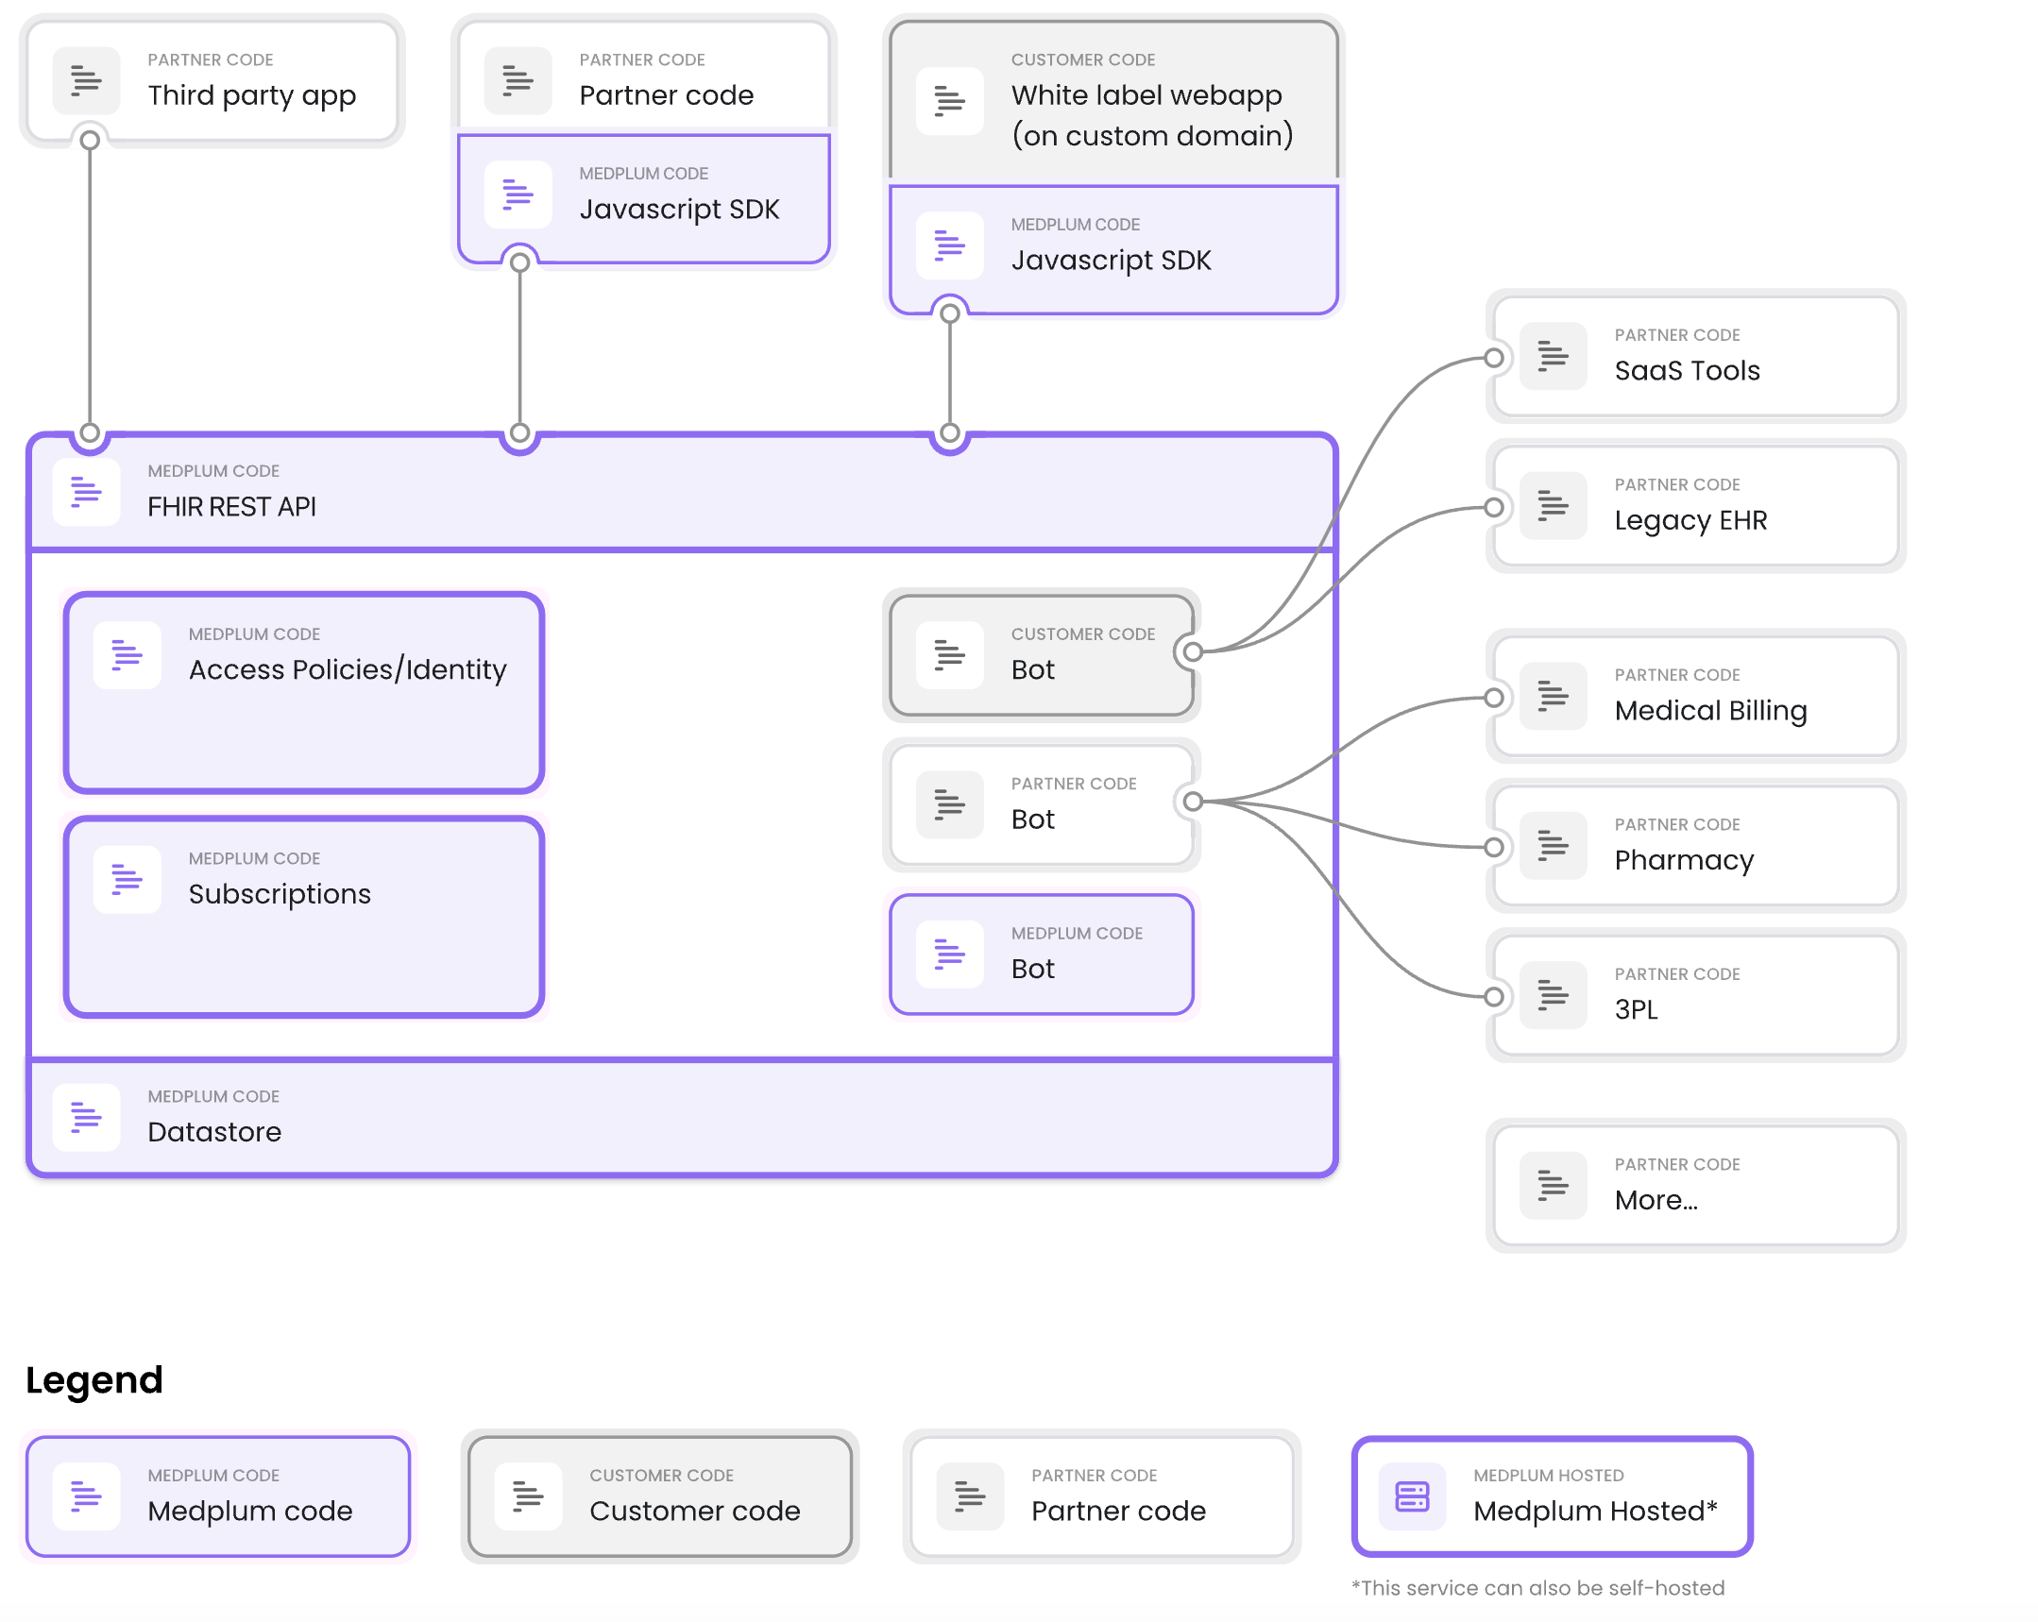Select the 'More...' label
2038x1622 pixels.
click(x=1656, y=1200)
